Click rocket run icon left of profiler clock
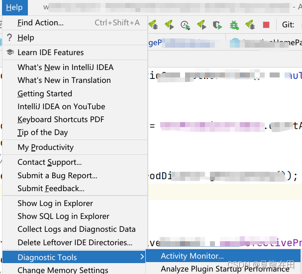The image size is (302, 274). [x=169, y=25]
